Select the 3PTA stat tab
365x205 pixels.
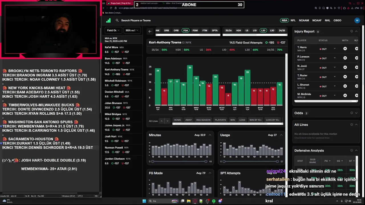click(x=215, y=30)
